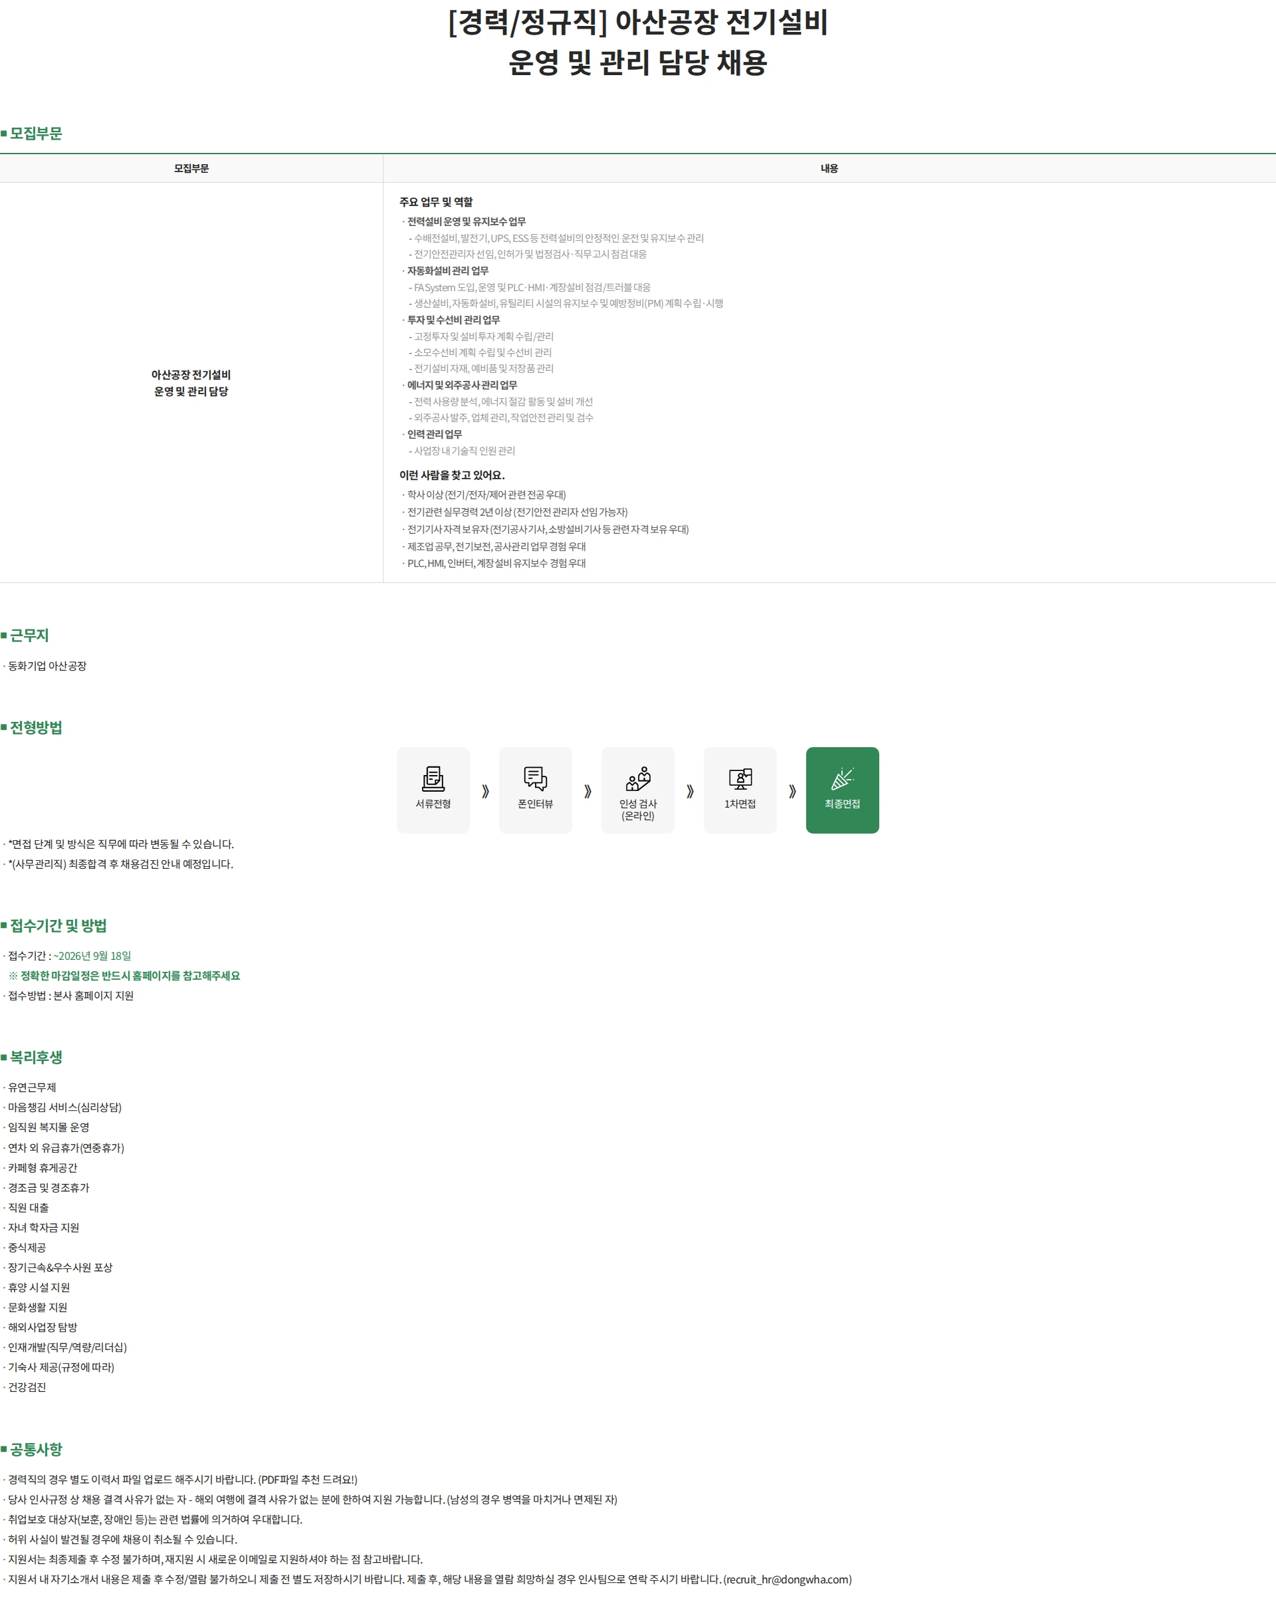Click the 학사 이상 전공 우대 requirement line
Screen dimensions: 1276x1602
coord(486,495)
